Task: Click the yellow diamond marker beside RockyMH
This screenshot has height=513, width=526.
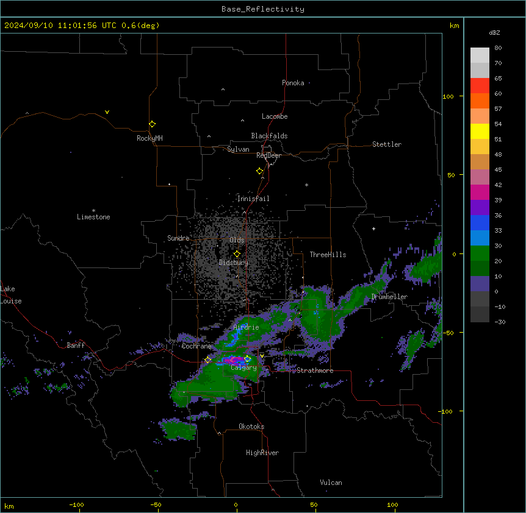Action: [152, 124]
